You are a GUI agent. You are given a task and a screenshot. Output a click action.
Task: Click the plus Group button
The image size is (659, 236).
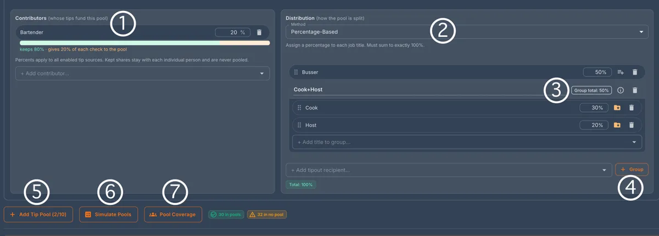coord(632,170)
